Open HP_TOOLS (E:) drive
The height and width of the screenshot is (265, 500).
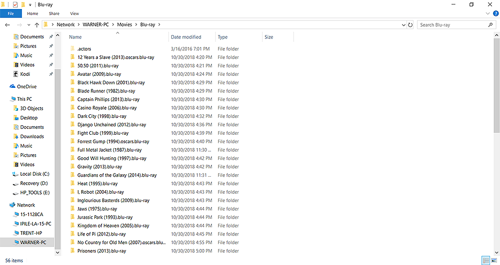pyautogui.click(x=35, y=193)
